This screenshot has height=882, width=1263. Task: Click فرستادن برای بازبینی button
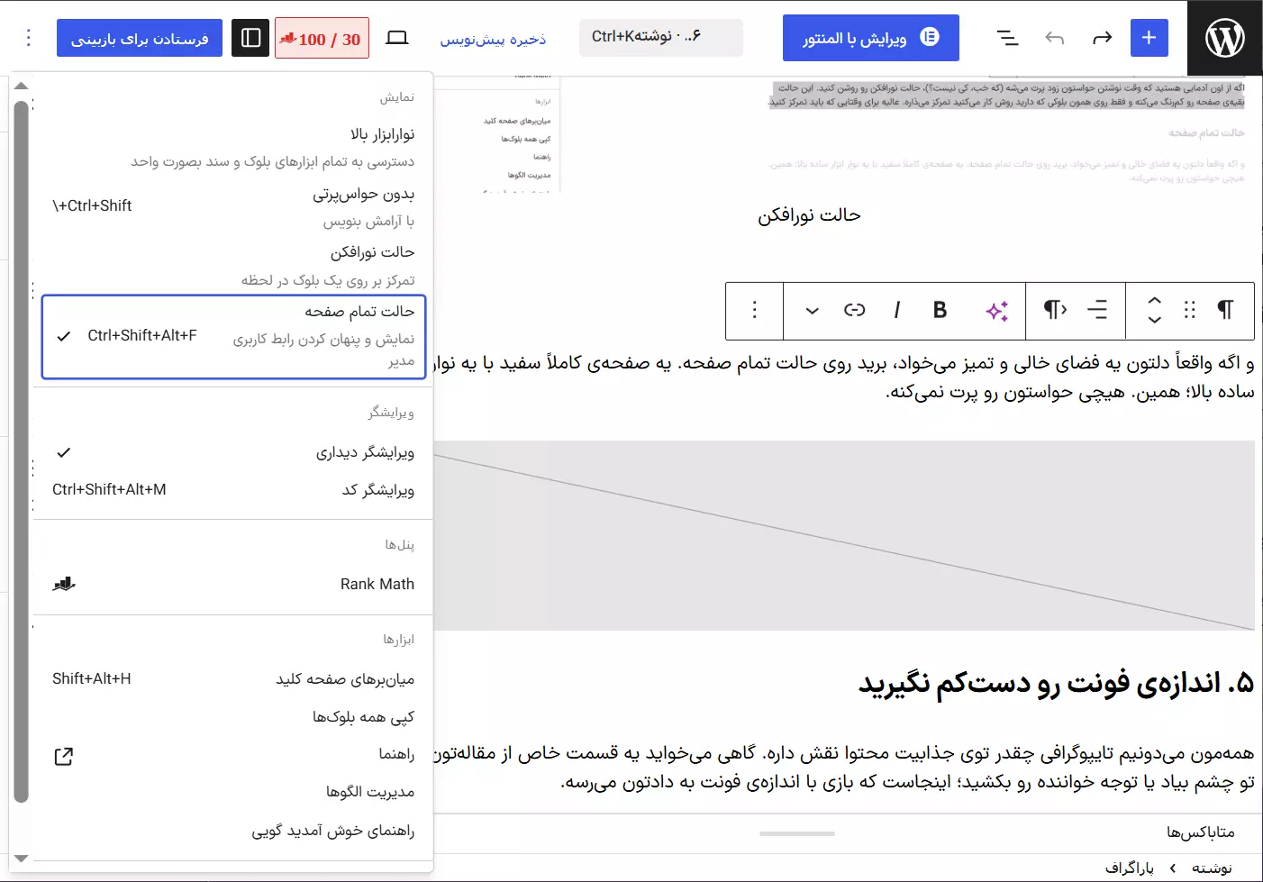(140, 38)
